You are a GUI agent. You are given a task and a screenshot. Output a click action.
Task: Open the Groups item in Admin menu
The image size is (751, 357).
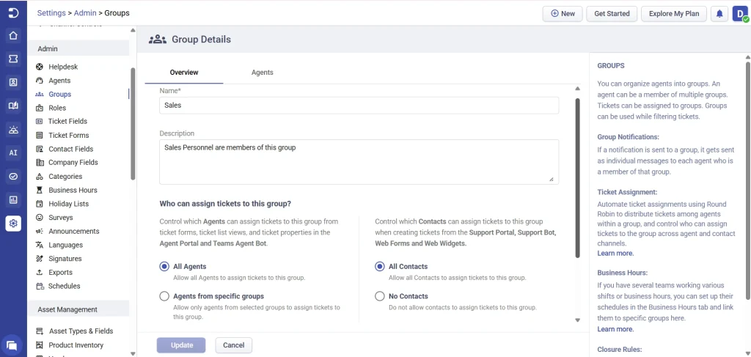point(60,95)
